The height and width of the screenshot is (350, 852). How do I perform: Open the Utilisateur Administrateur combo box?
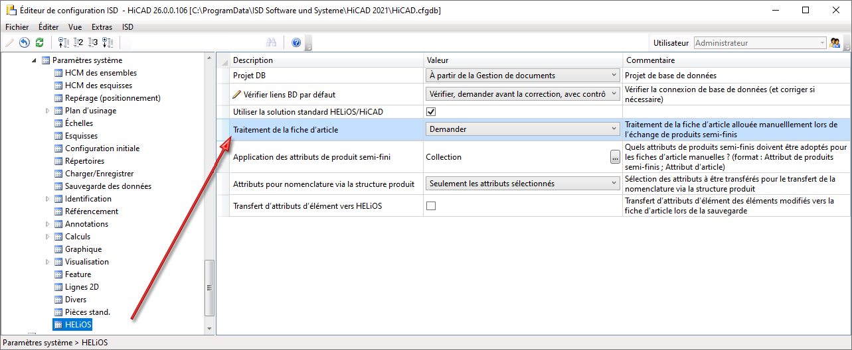(x=760, y=42)
